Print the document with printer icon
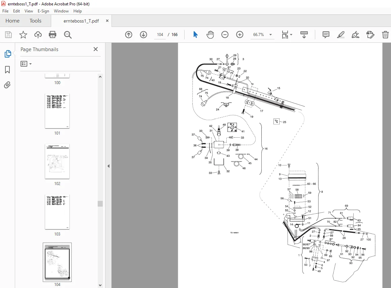Image resolution: width=391 pixels, height=288 pixels. pyautogui.click(x=53, y=35)
